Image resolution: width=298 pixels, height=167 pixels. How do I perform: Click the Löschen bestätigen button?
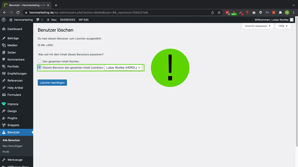pyautogui.click(x=52, y=83)
